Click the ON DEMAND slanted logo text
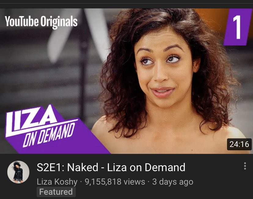This screenshot has height=199, width=253. point(49,135)
